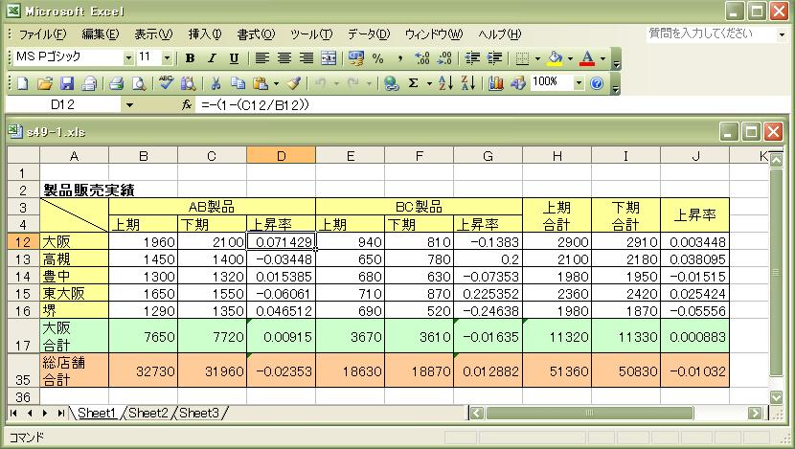The width and height of the screenshot is (795, 449).
Task: Click the help question input box
Action: click(x=712, y=34)
